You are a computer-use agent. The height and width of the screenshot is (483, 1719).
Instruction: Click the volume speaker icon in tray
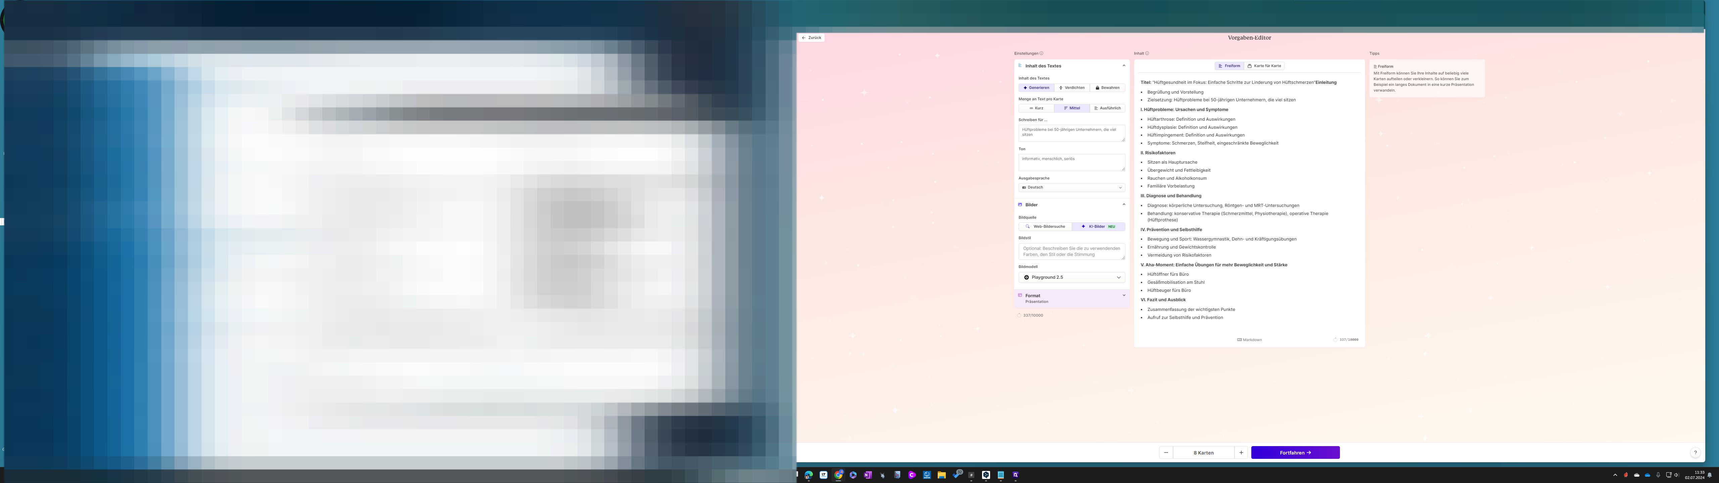click(x=1676, y=475)
